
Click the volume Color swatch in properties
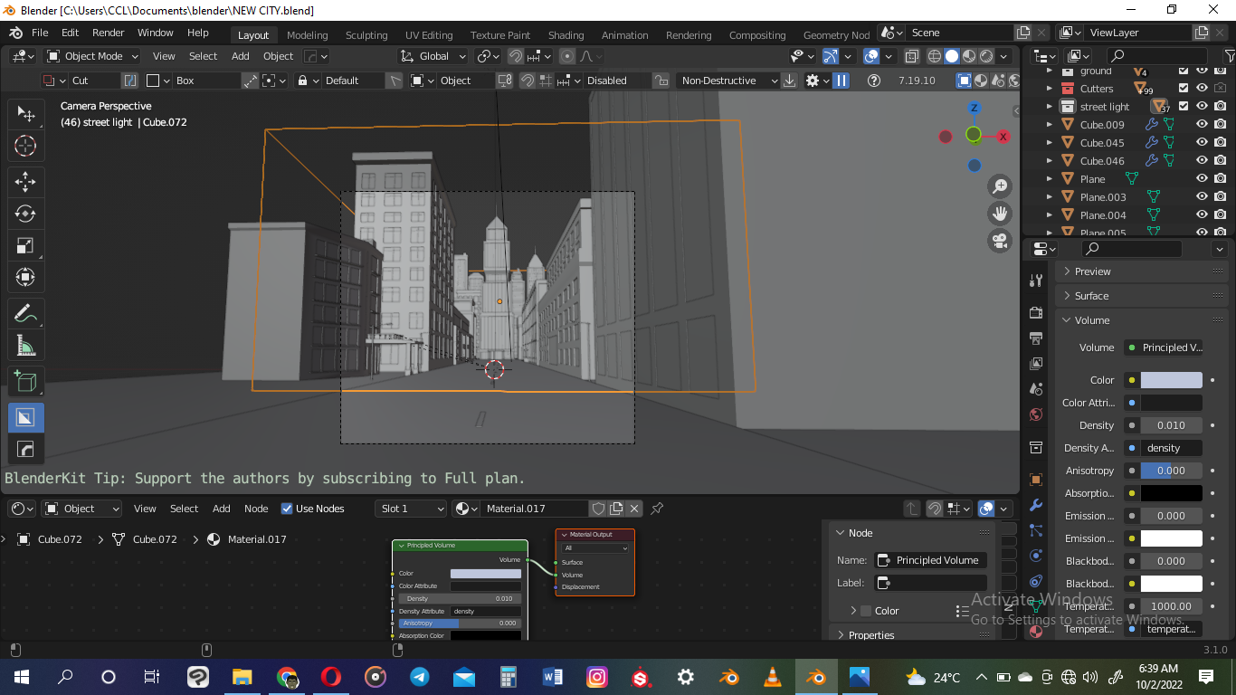[x=1172, y=380]
